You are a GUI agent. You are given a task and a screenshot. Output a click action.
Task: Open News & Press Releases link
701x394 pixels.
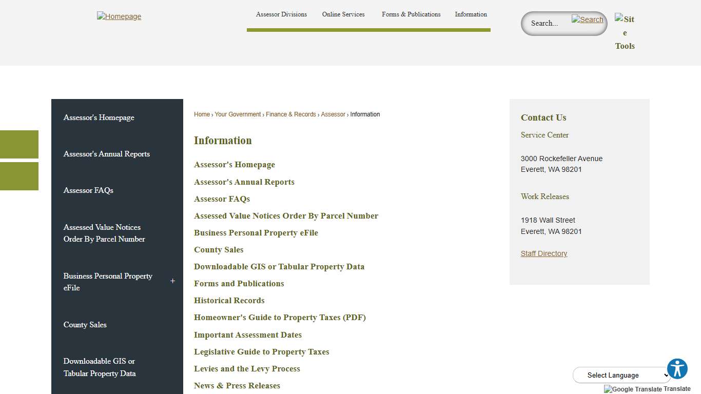[237, 385]
